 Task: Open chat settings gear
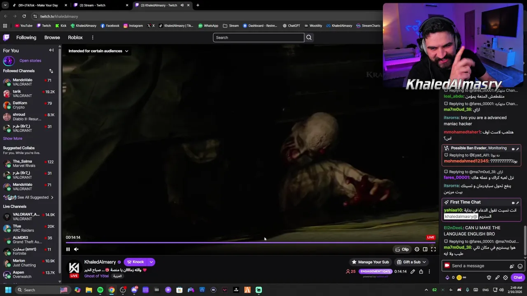coord(506,277)
